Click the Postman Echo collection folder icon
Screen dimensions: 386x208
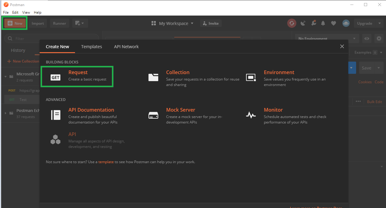tap(11, 113)
